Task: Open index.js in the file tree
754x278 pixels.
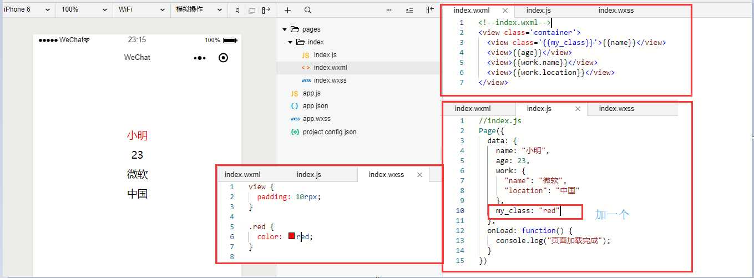Action: (x=325, y=55)
